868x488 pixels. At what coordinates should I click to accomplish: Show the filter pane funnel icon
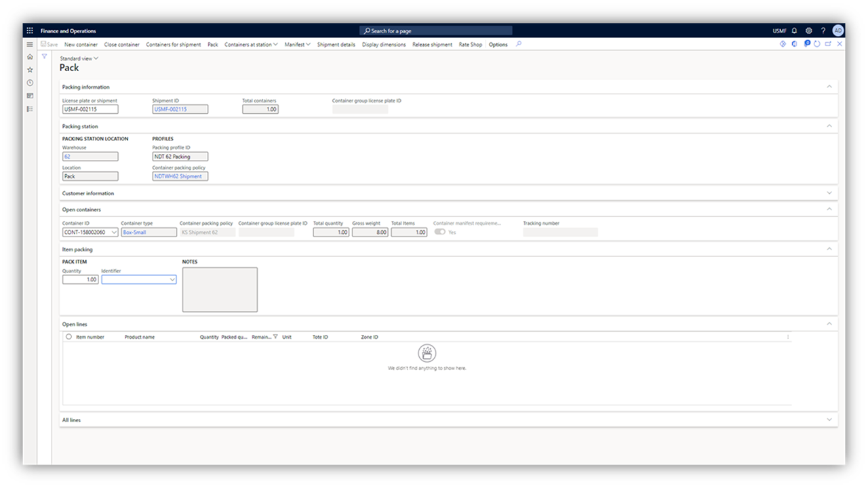pos(44,56)
